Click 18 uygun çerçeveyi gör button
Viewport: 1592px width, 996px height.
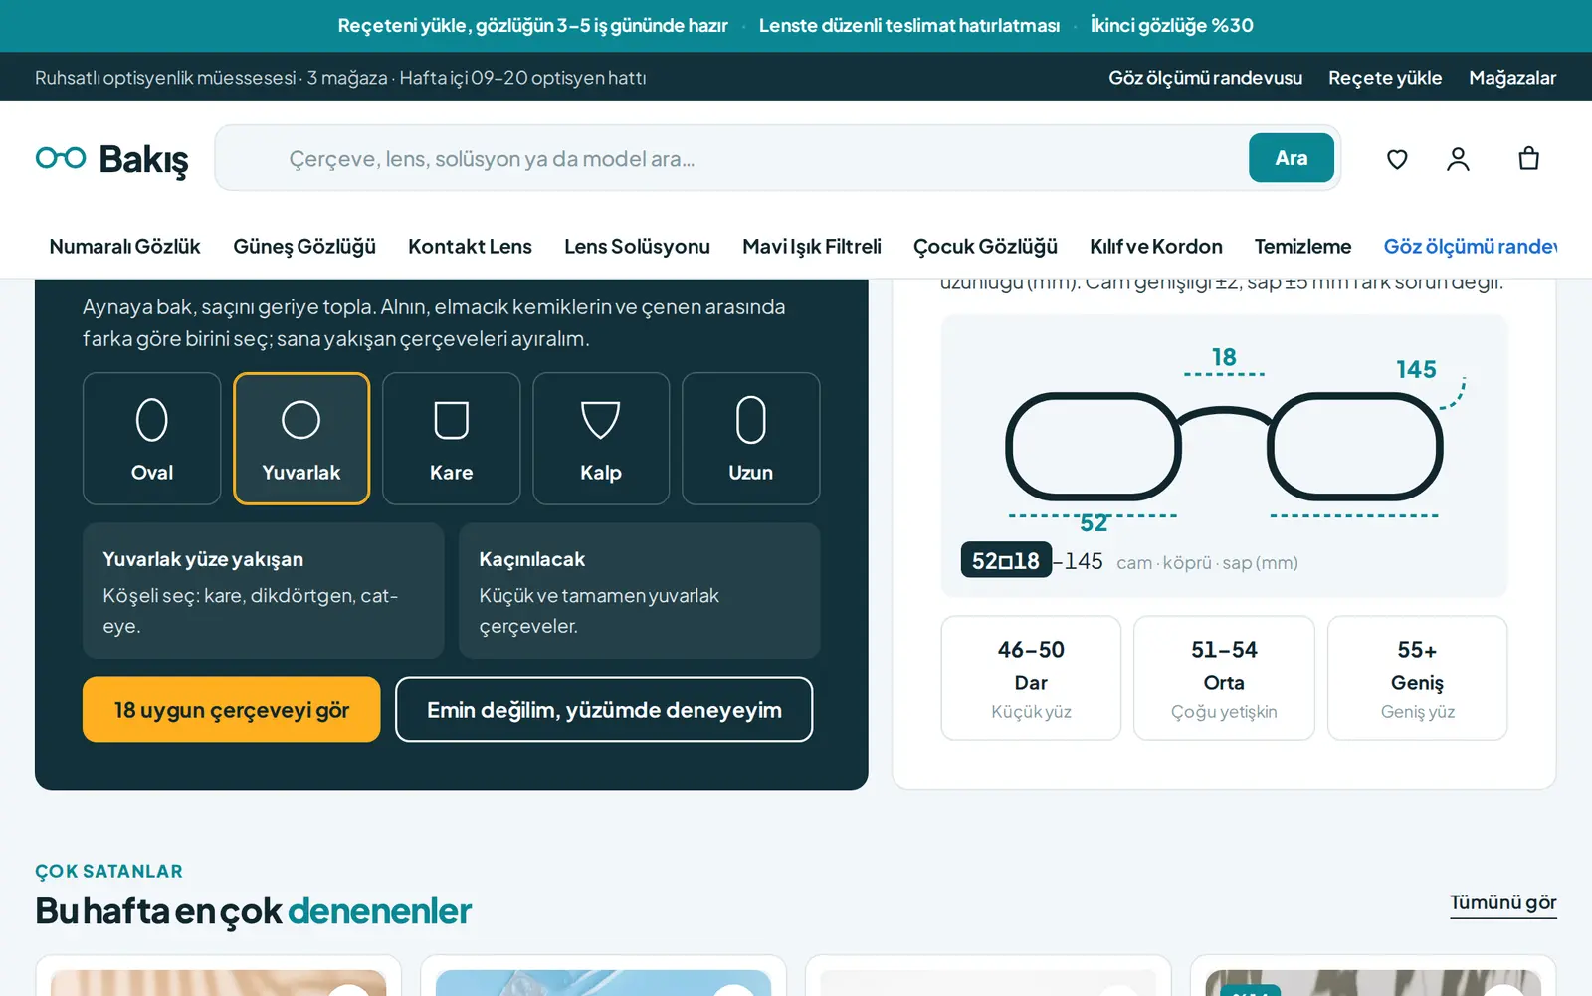(x=232, y=709)
